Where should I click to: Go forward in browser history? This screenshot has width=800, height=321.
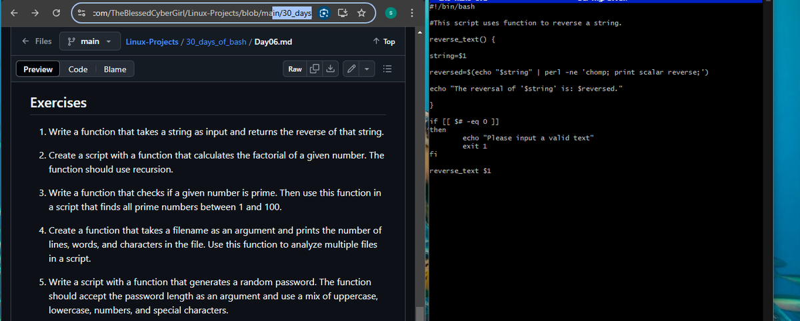click(x=36, y=11)
